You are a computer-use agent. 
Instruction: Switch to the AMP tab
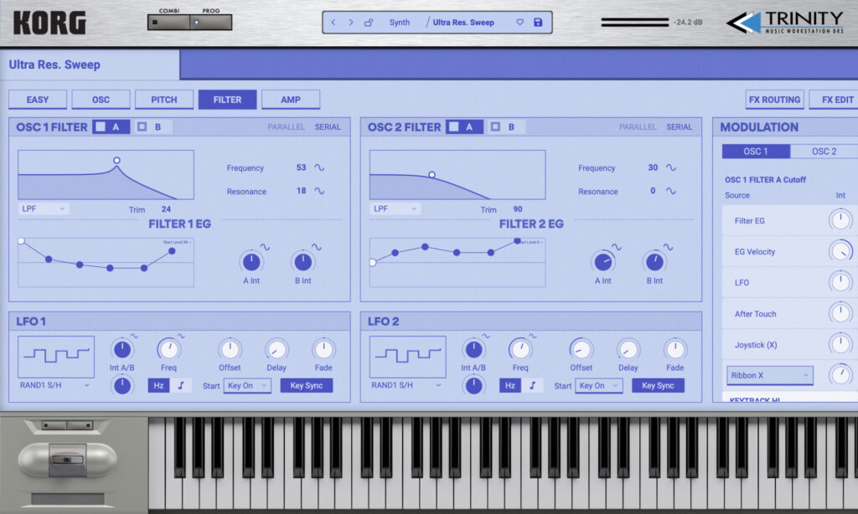[291, 99]
